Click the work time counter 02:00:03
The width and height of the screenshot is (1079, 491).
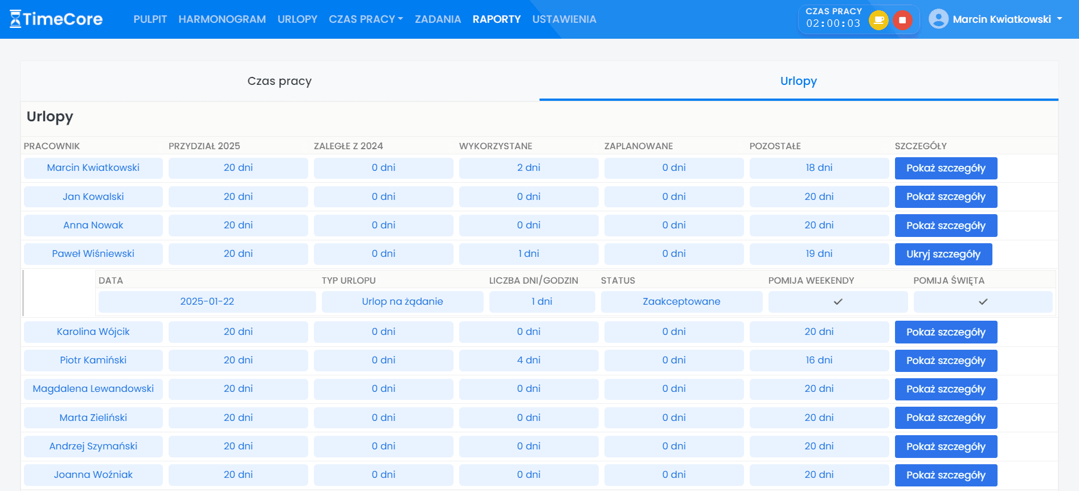833,23
